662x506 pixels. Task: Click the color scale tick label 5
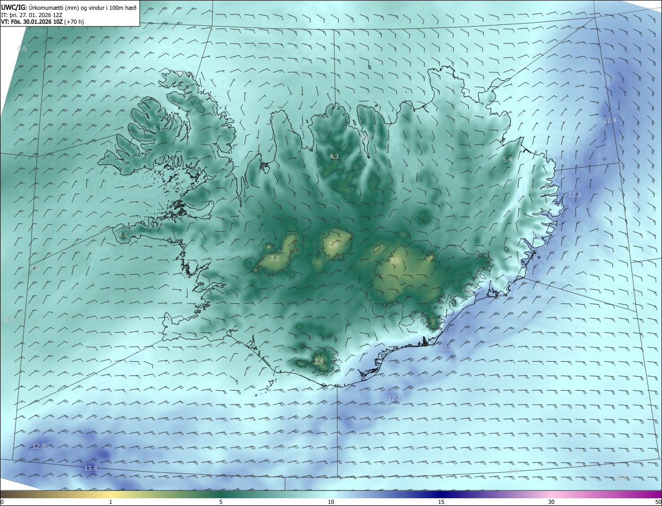(221, 502)
